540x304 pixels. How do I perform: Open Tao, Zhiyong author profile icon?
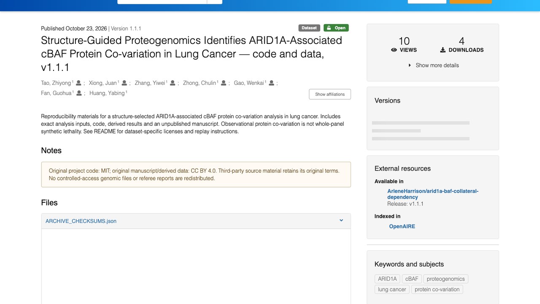(x=78, y=83)
